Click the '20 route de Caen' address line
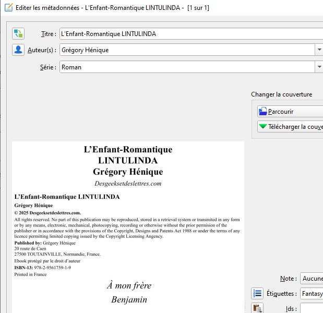323x313 pixels. tap(30, 248)
